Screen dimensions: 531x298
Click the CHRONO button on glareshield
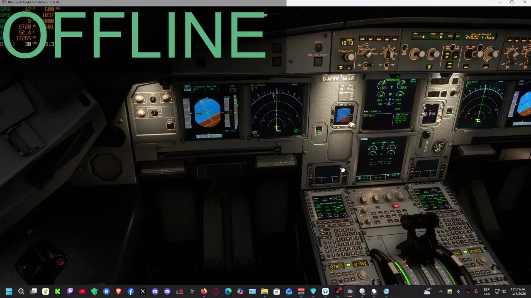[x=318, y=48]
